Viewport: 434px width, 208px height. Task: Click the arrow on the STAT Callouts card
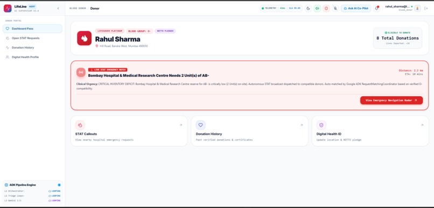181,125
